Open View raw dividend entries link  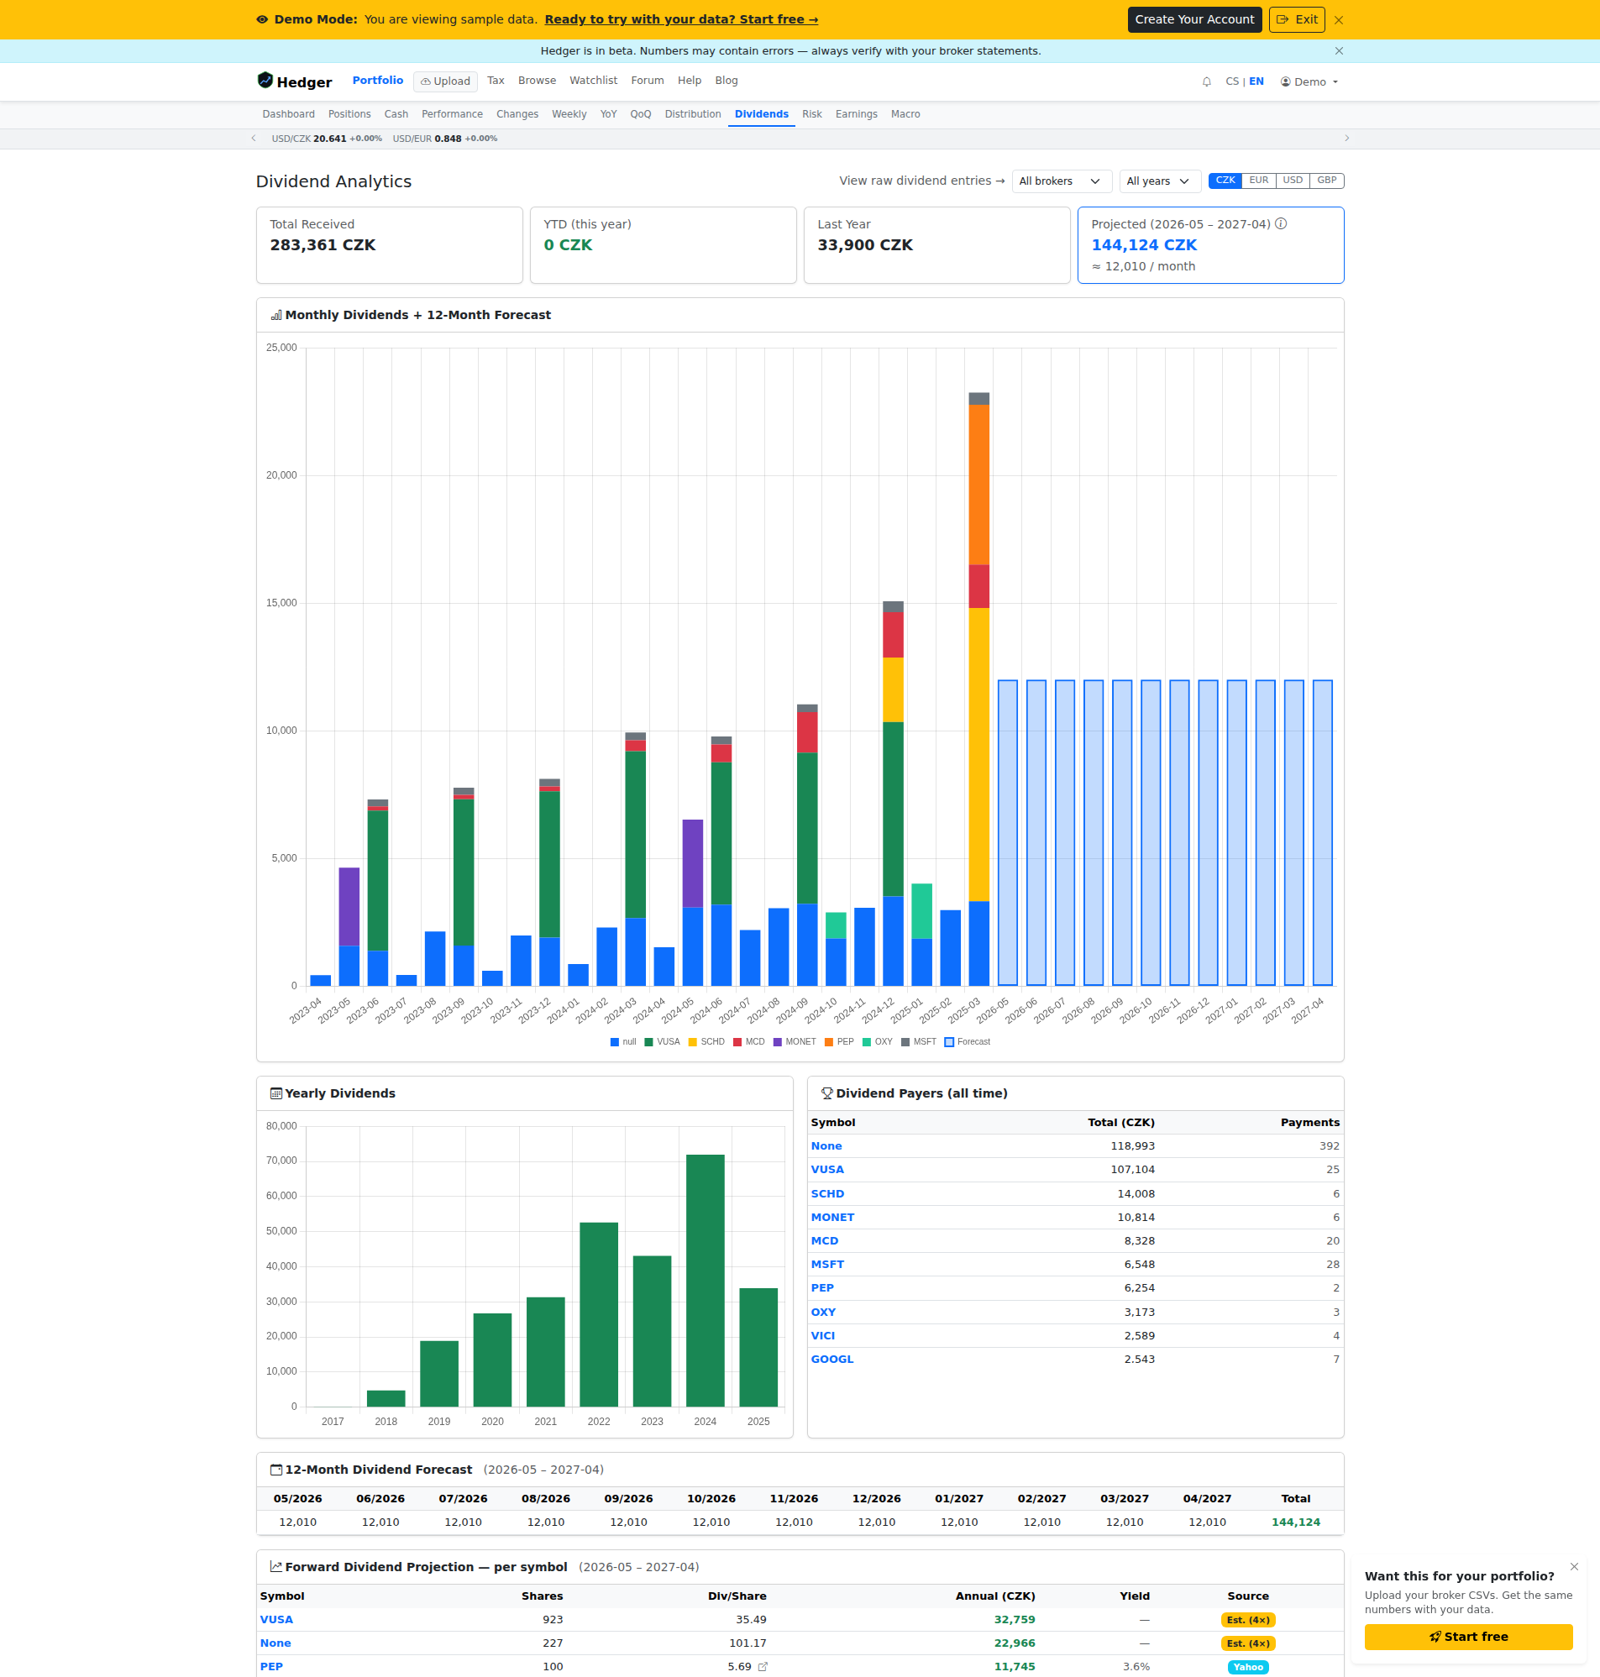pos(921,181)
